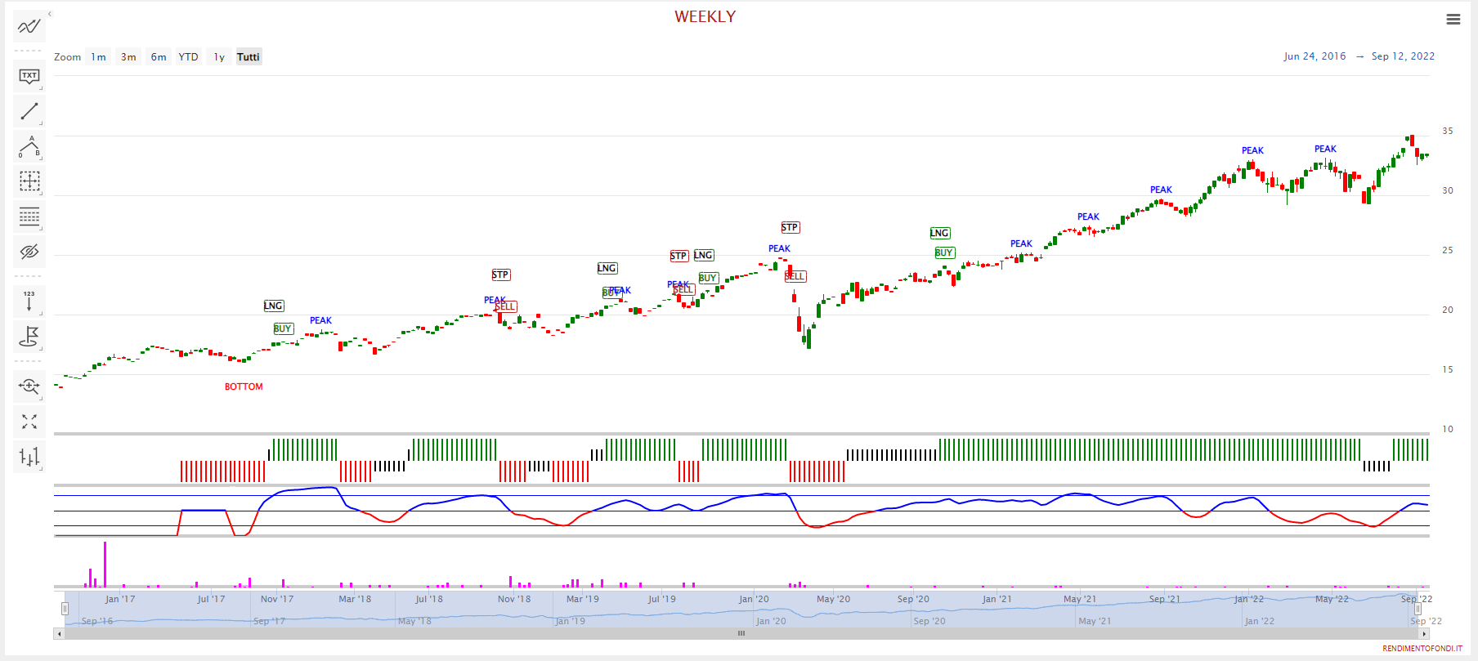
Task: Collapse the drawing tools sidebar arrow
Action: 50,14
